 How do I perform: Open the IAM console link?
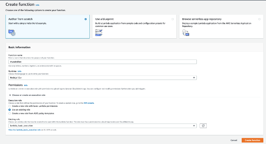point(89,103)
